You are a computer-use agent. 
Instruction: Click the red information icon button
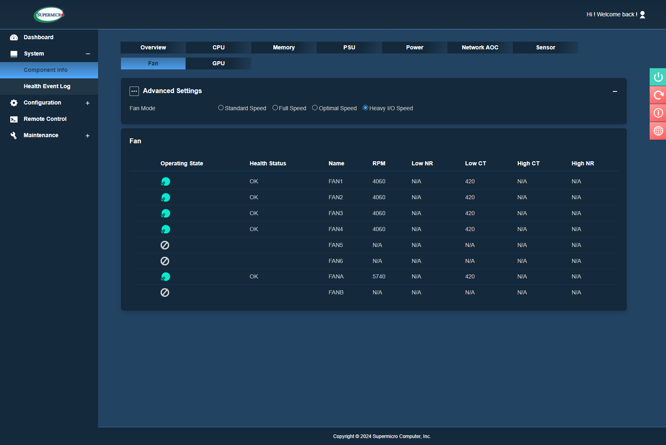[x=658, y=113]
